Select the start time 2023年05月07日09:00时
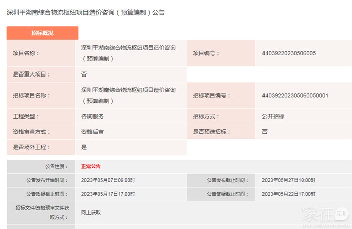The image size is (352, 229). [108, 180]
